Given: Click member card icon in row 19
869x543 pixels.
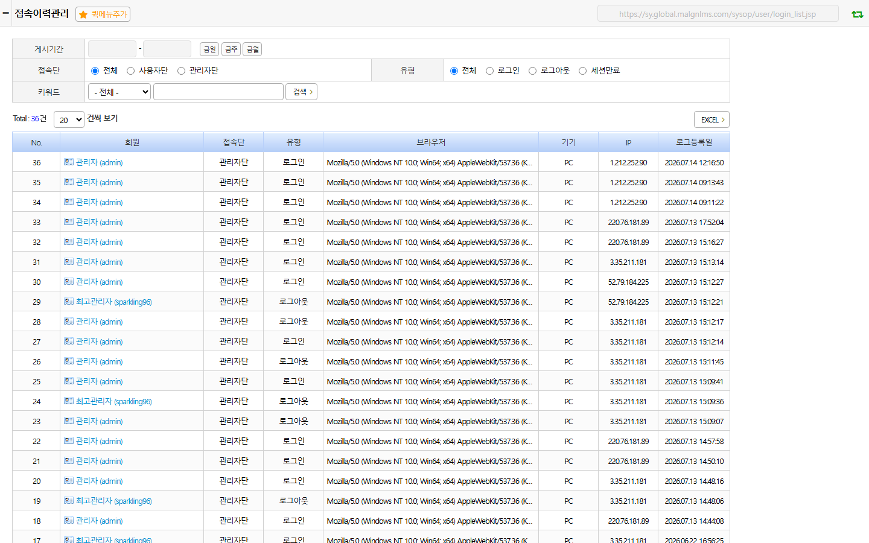Looking at the screenshot, I should click(69, 500).
